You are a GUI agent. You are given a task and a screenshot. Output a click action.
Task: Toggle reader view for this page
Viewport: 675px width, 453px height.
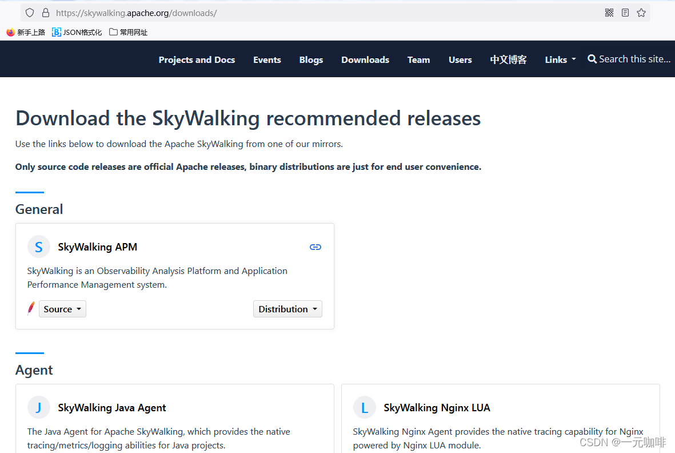point(625,12)
